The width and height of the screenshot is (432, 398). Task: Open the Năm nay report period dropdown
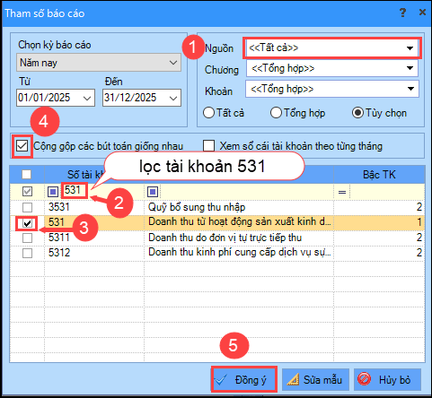[99, 63]
